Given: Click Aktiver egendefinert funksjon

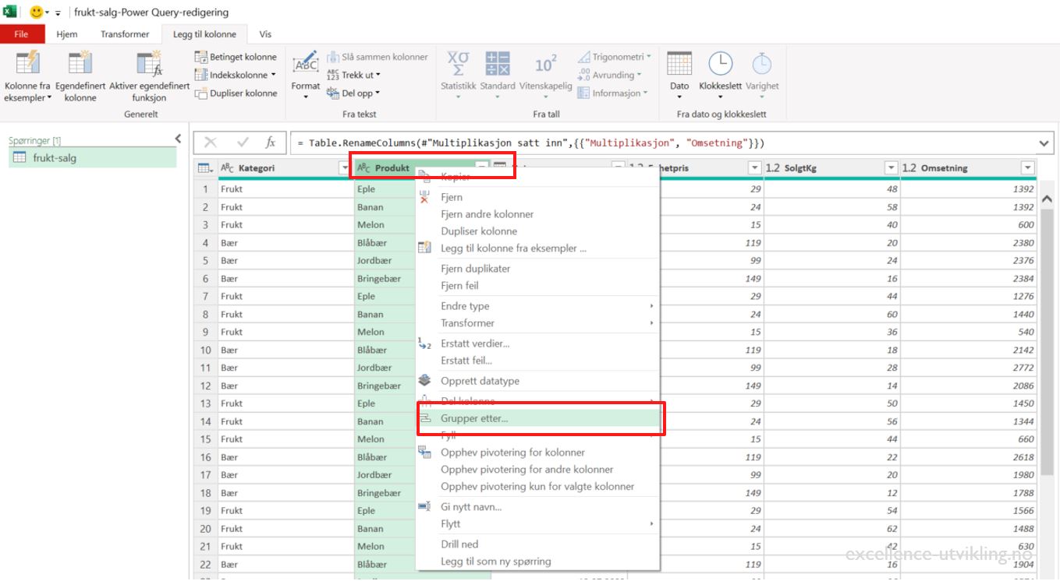Looking at the screenshot, I should (x=149, y=76).
